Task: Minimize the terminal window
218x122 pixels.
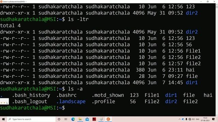Action: [x=201, y=1]
